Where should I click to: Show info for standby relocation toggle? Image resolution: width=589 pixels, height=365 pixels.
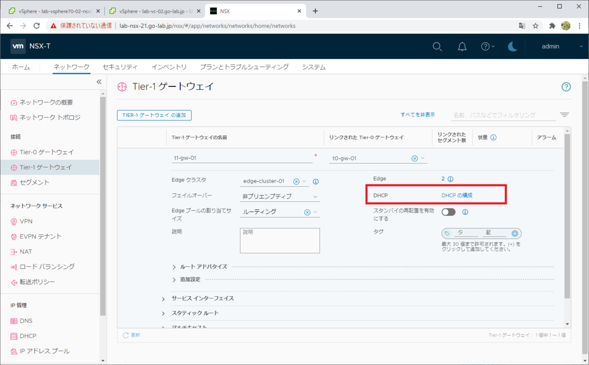pos(465,212)
